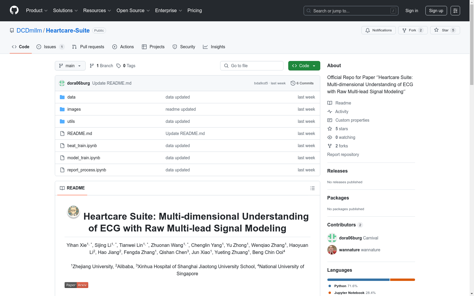This screenshot has width=474, height=296.
Task: Select the Code repository tab
Action: [x=21, y=47]
